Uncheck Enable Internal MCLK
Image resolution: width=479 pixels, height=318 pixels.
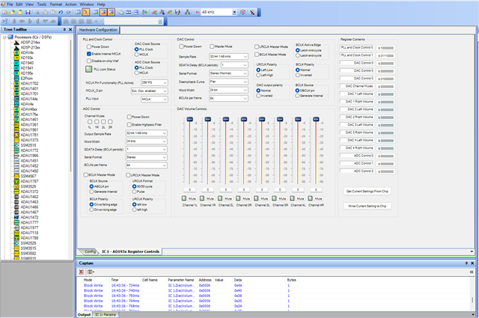89,54
